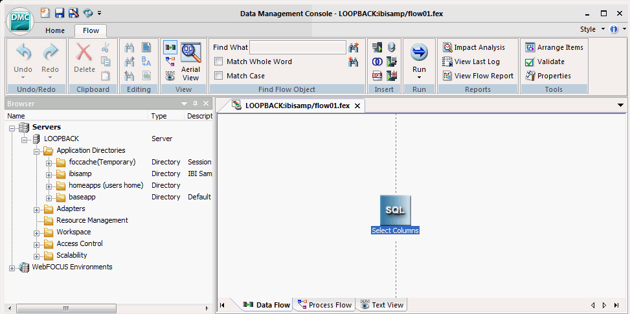Select the Data Flow bottom tab
Image resolution: width=630 pixels, height=314 pixels.
[267, 305]
